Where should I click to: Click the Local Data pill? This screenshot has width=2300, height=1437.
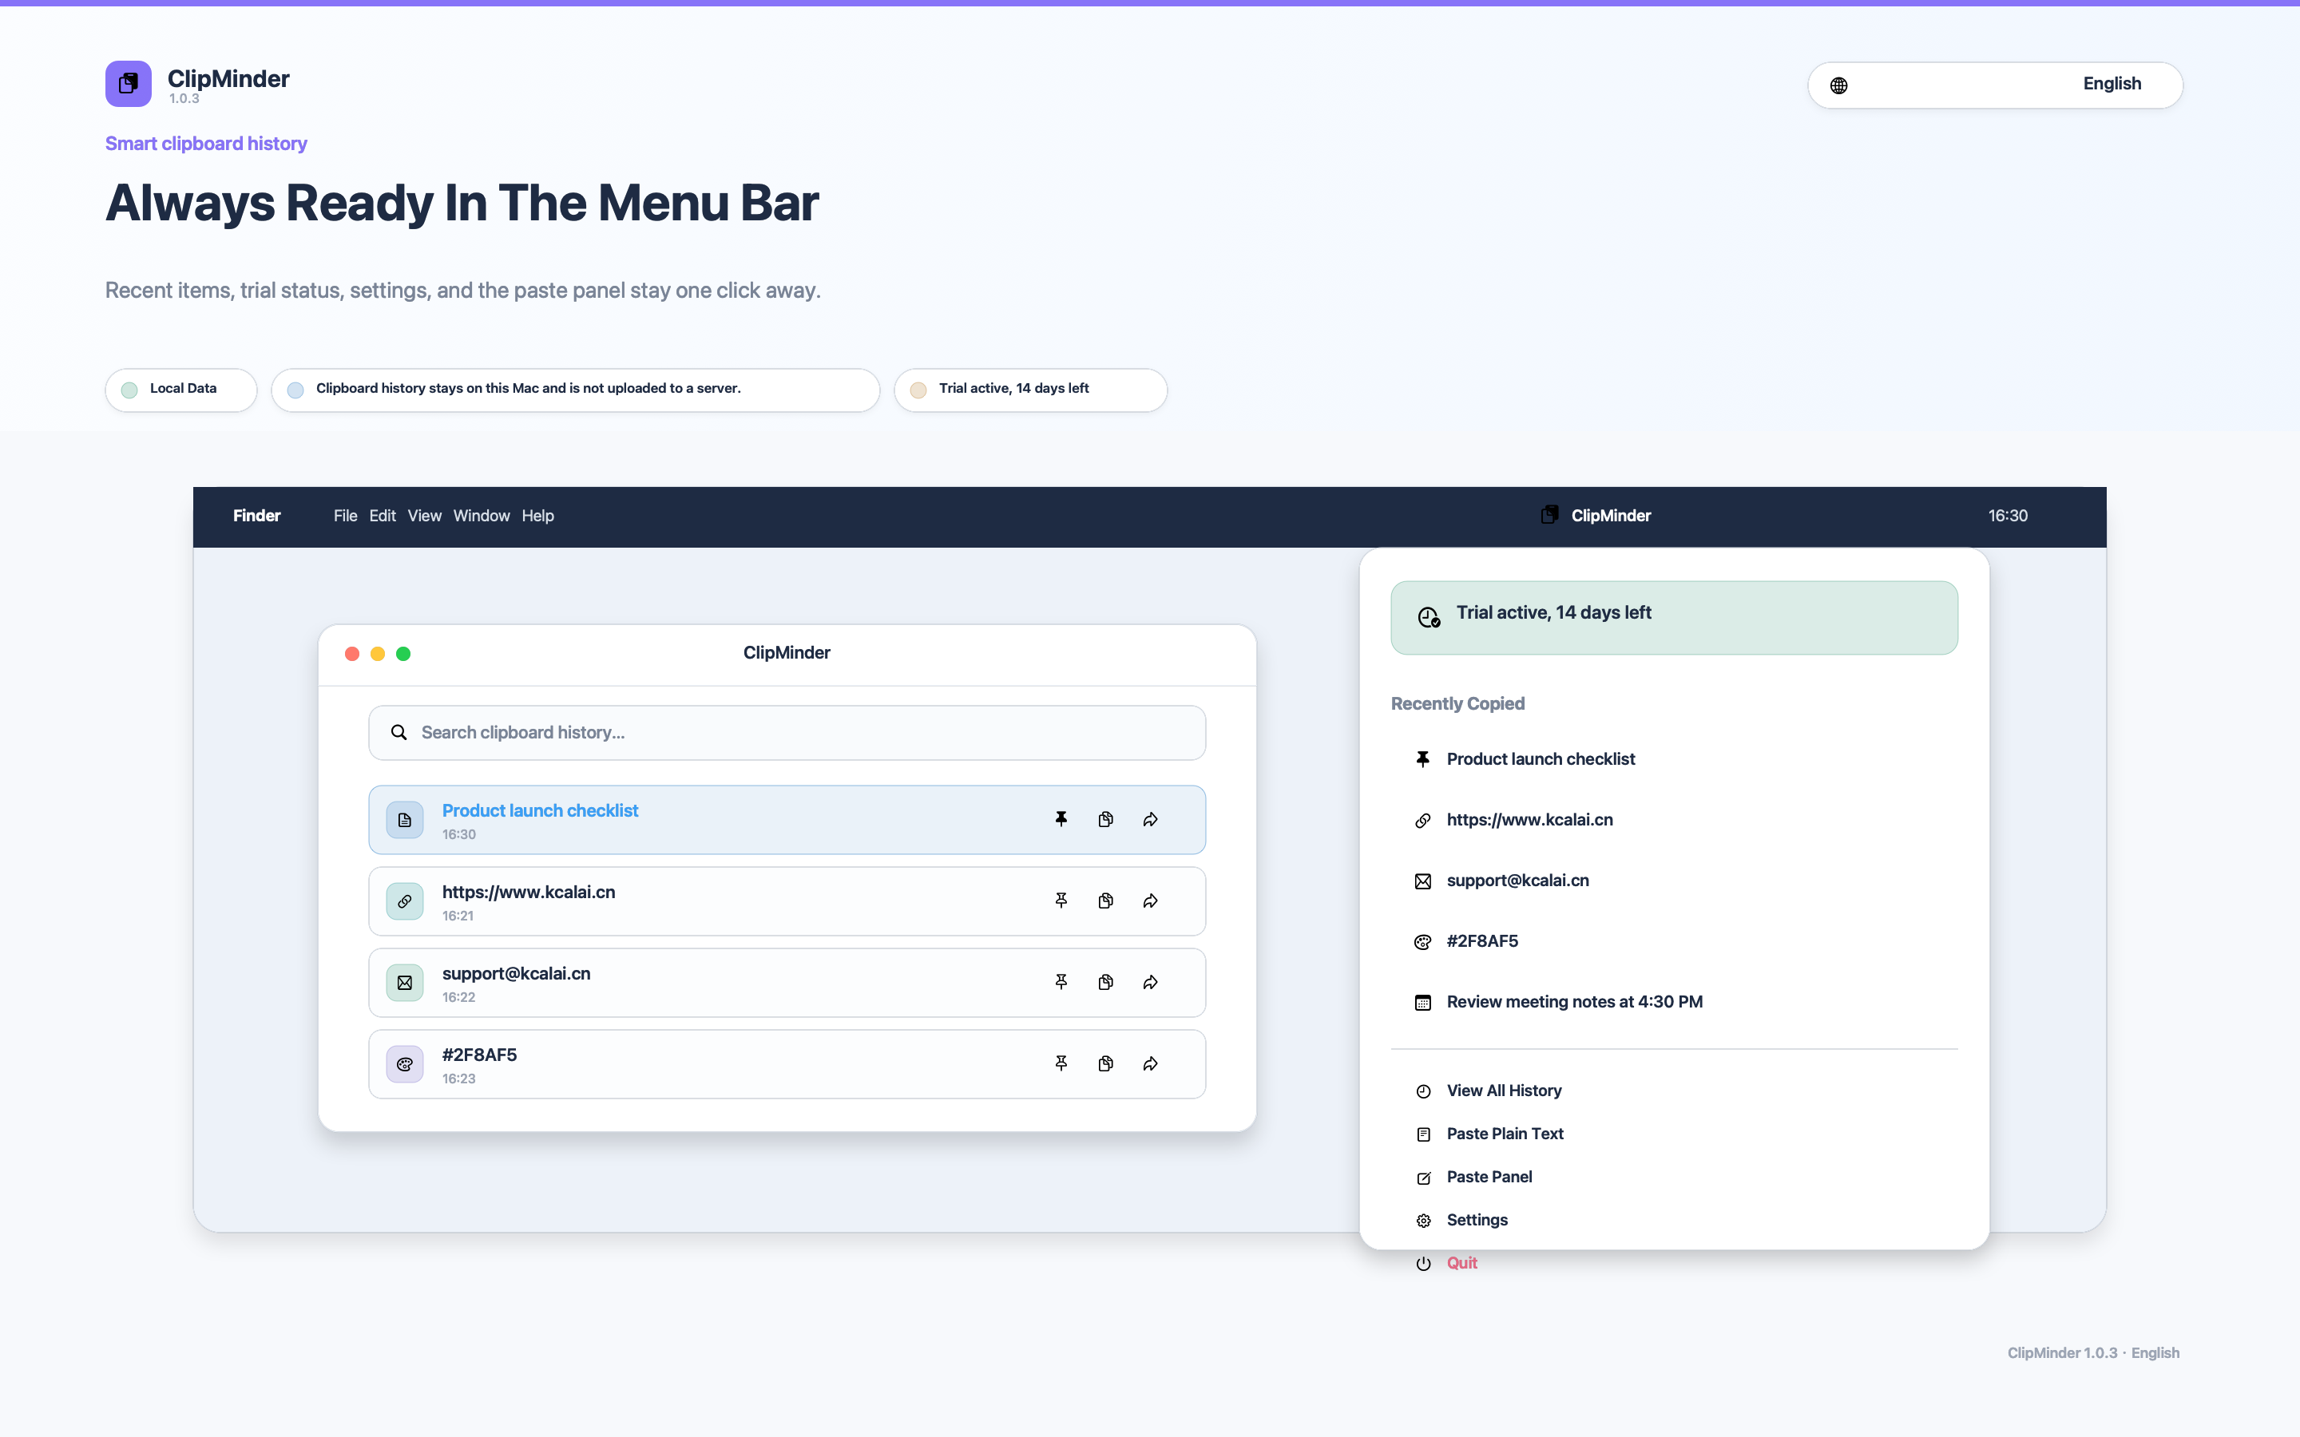180,389
